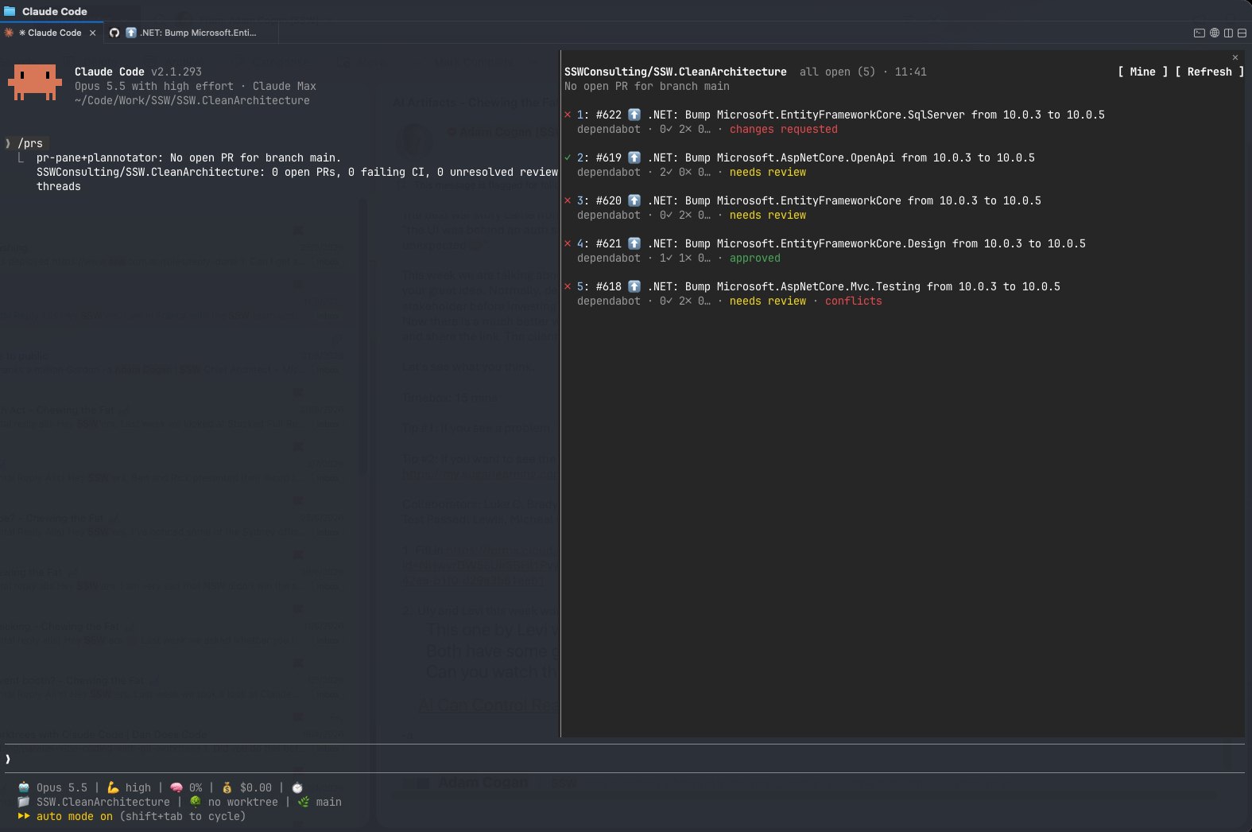Click the approved status on PR #621
This screenshot has height=832, width=1252.
(x=755, y=258)
